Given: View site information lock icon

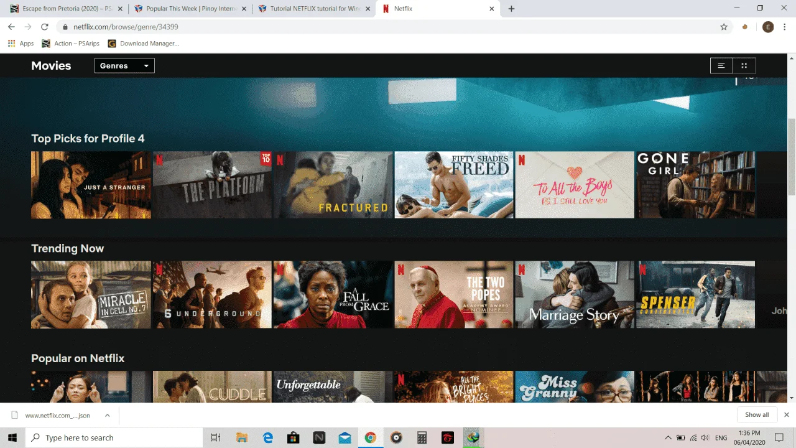Looking at the screenshot, I should (x=65, y=27).
